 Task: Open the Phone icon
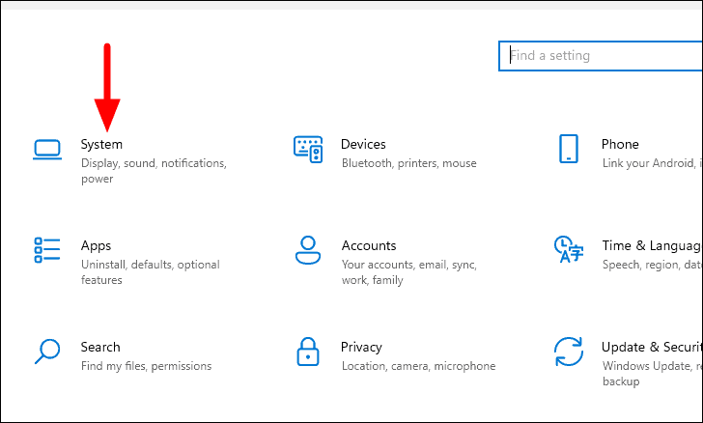[569, 149]
